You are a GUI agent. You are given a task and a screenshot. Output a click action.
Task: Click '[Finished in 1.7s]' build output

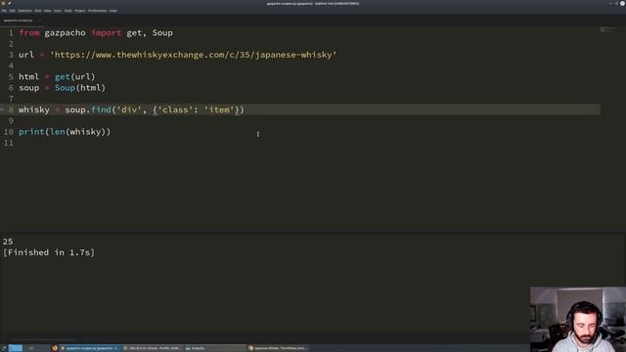click(x=49, y=252)
